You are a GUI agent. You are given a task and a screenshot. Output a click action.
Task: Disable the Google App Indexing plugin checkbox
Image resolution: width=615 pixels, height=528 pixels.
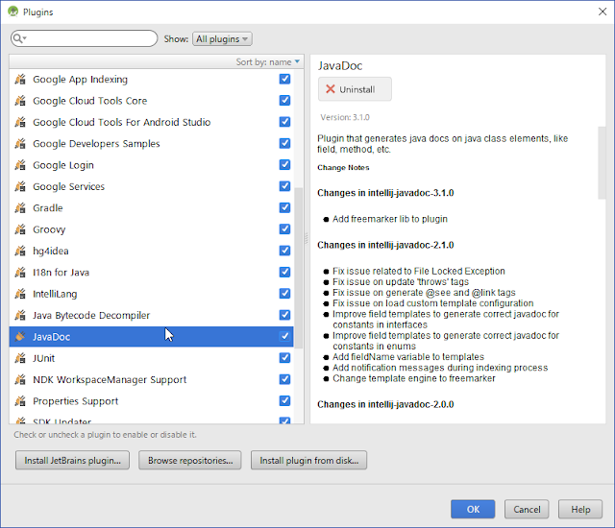click(x=284, y=79)
